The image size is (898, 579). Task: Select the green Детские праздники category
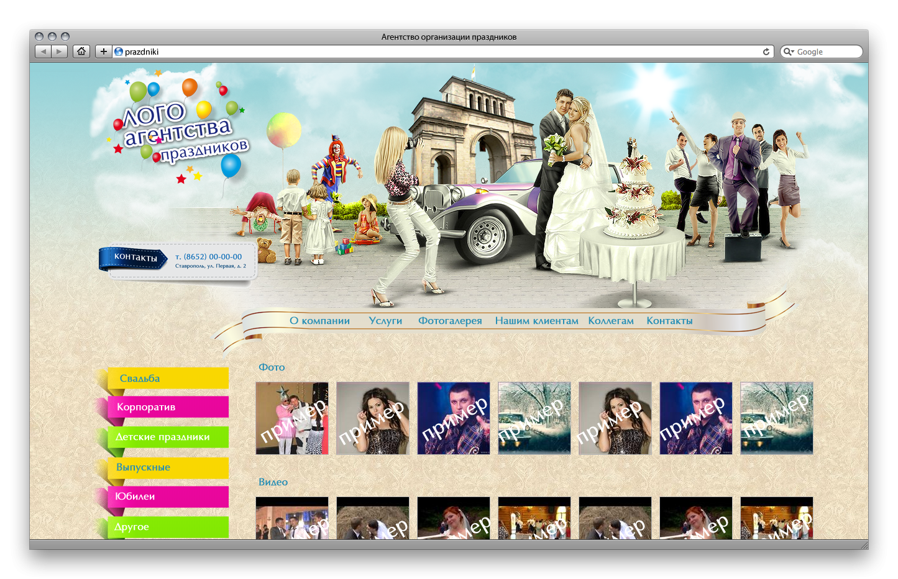pos(168,437)
